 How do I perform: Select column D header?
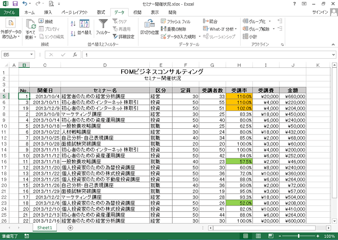pyautogui.click(x=105, y=65)
